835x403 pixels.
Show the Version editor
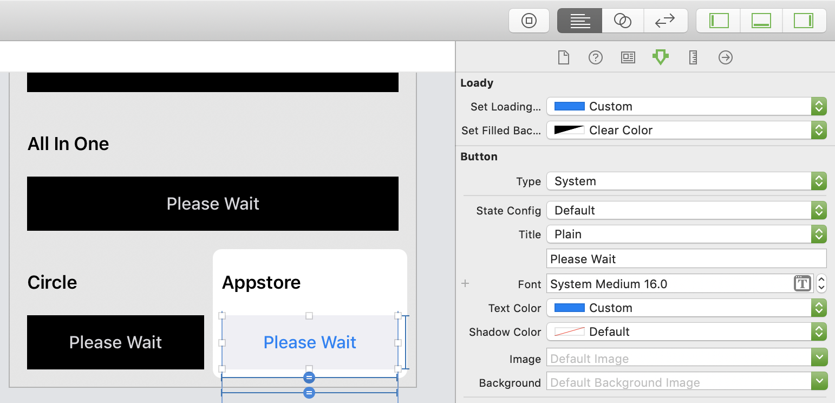[666, 21]
